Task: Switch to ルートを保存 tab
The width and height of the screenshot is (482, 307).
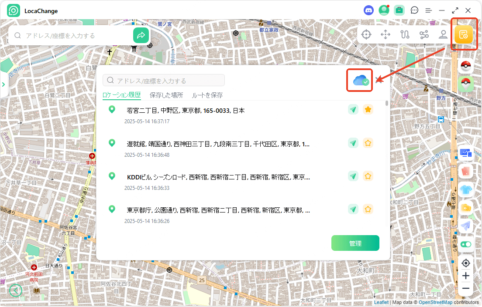Action: coord(207,95)
